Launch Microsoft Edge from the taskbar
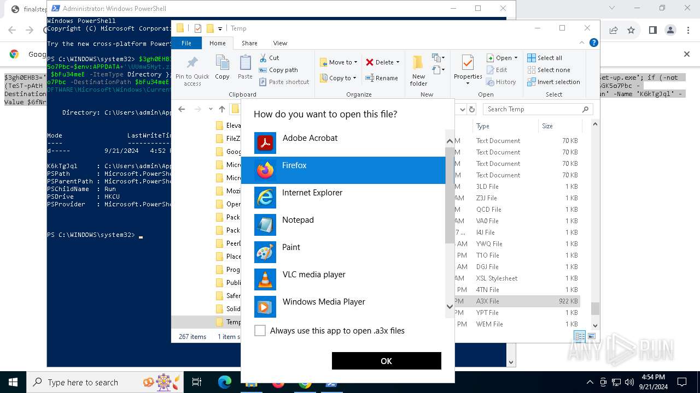 point(225,382)
